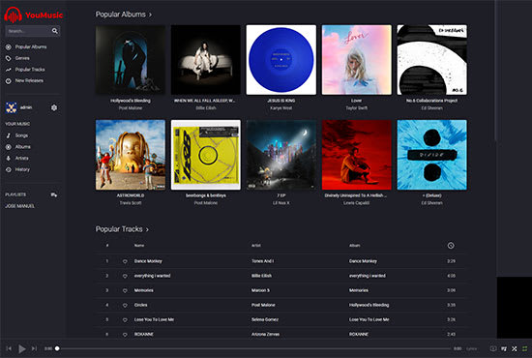The width and height of the screenshot is (532, 358).
Task: Click the Artists microphone icon
Action: click(x=9, y=158)
